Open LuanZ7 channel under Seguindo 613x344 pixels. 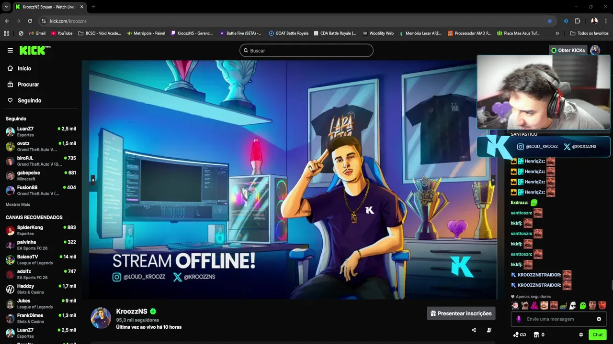41,131
